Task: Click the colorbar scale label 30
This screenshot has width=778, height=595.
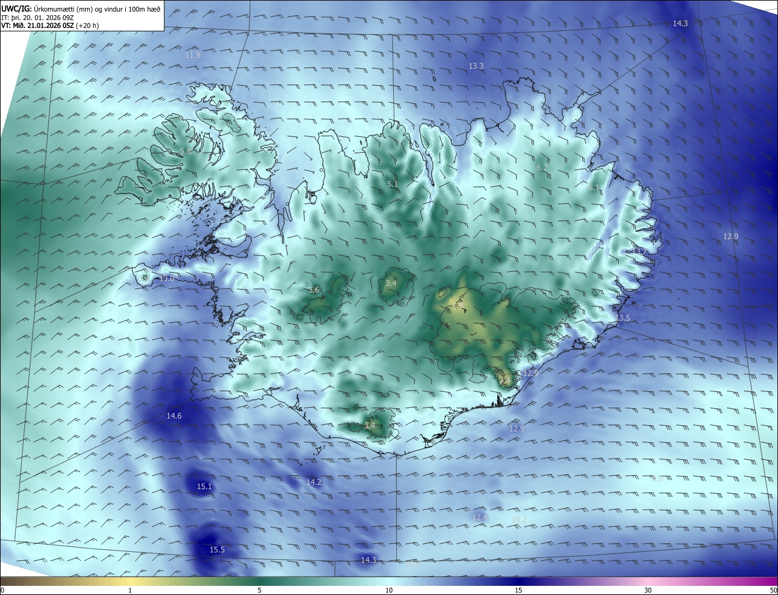Action: (x=648, y=590)
